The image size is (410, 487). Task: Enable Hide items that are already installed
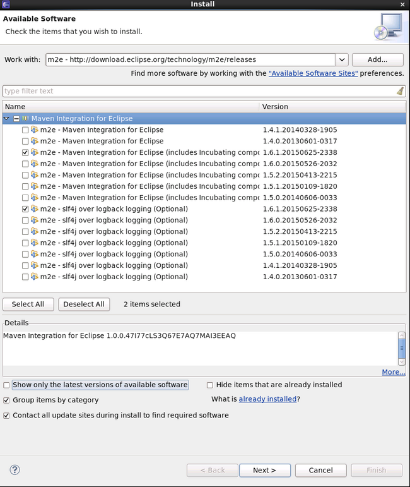pos(210,385)
